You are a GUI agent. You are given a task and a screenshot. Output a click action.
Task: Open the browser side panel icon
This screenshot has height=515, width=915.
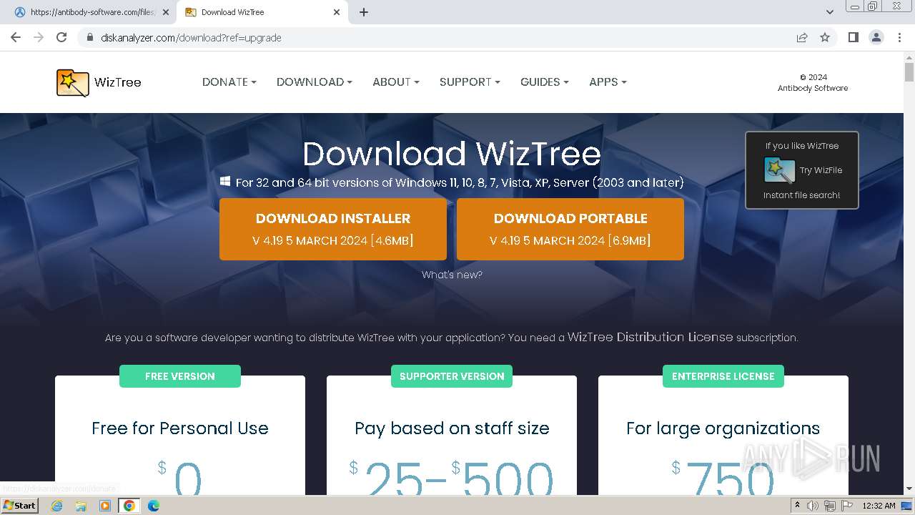[x=853, y=37]
